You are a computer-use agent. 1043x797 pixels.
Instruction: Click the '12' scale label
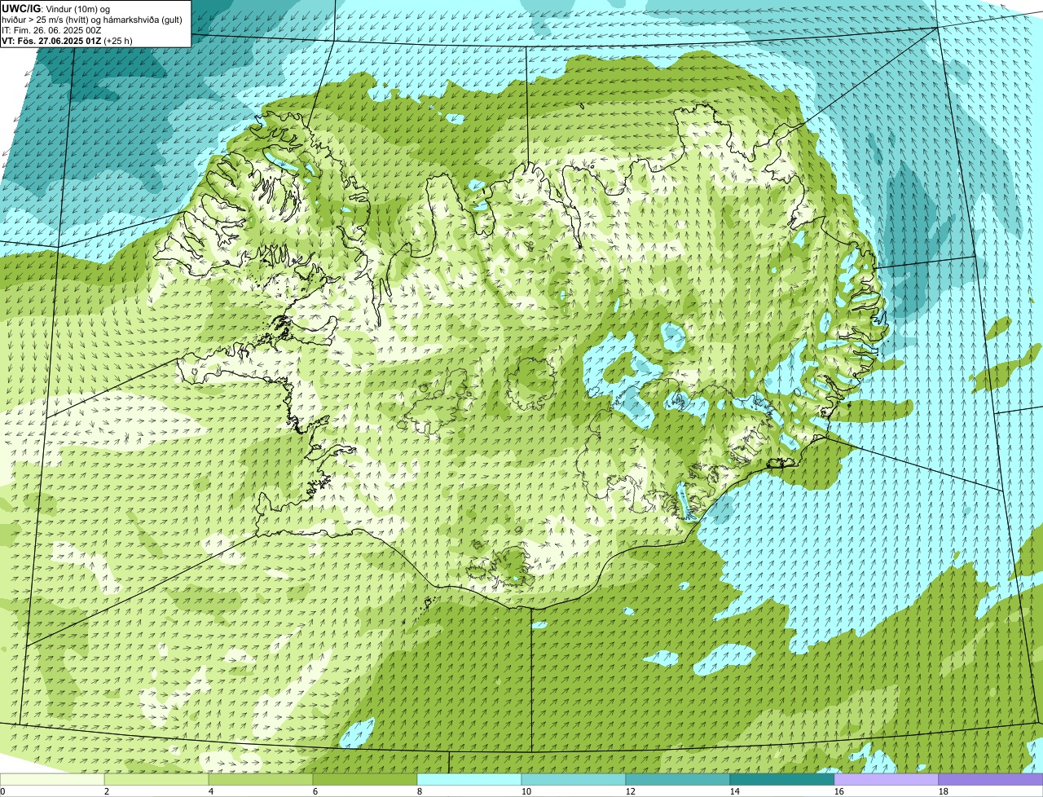(x=631, y=791)
